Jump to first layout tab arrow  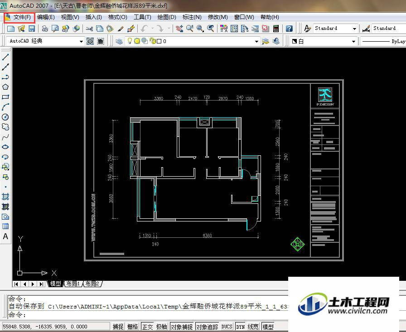coord(16,284)
